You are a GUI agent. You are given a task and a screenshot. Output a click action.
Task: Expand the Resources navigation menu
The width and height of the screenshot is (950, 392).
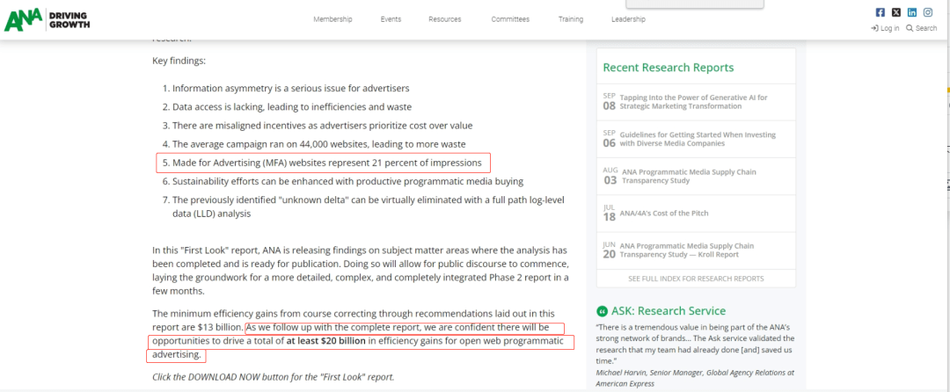coord(445,19)
